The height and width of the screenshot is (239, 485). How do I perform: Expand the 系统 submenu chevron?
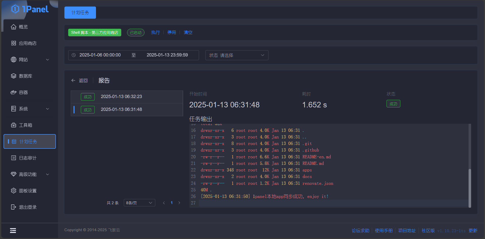(47, 109)
